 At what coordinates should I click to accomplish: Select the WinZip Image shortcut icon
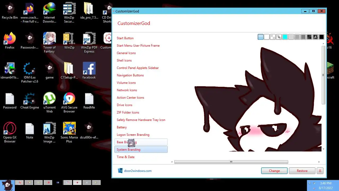tap(50, 133)
